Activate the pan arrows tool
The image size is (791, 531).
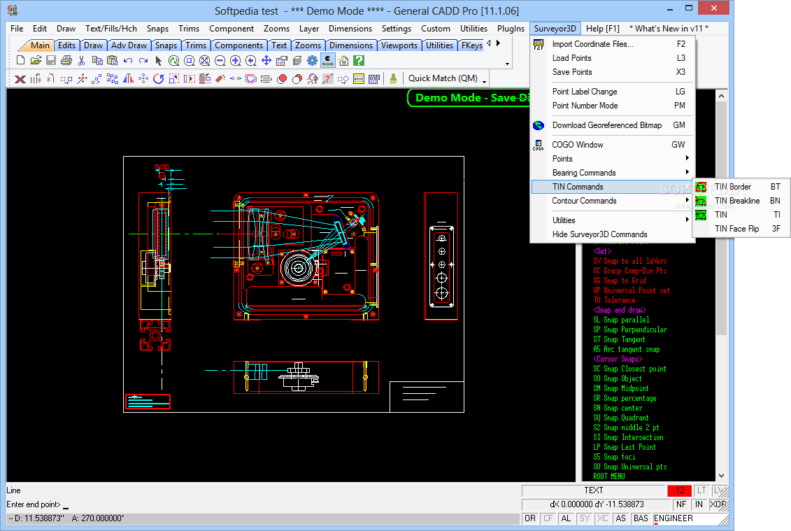coord(266,61)
